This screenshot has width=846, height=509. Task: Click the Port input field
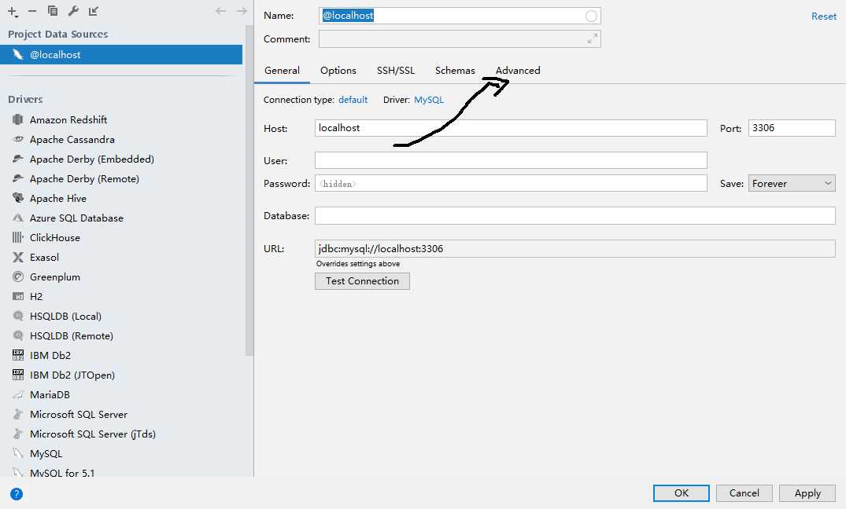(x=792, y=128)
